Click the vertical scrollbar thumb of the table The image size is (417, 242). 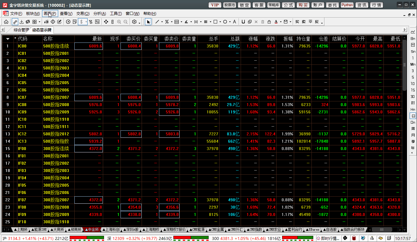(404, 65)
